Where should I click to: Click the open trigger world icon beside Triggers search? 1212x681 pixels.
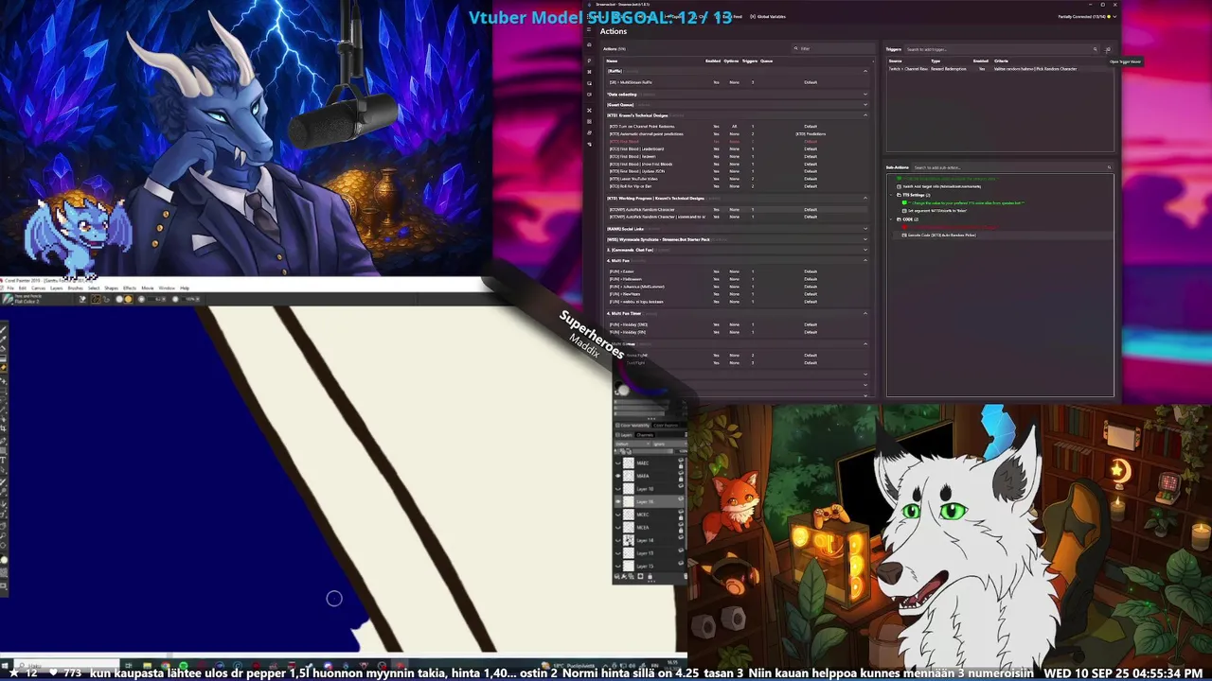[1108, 49]
